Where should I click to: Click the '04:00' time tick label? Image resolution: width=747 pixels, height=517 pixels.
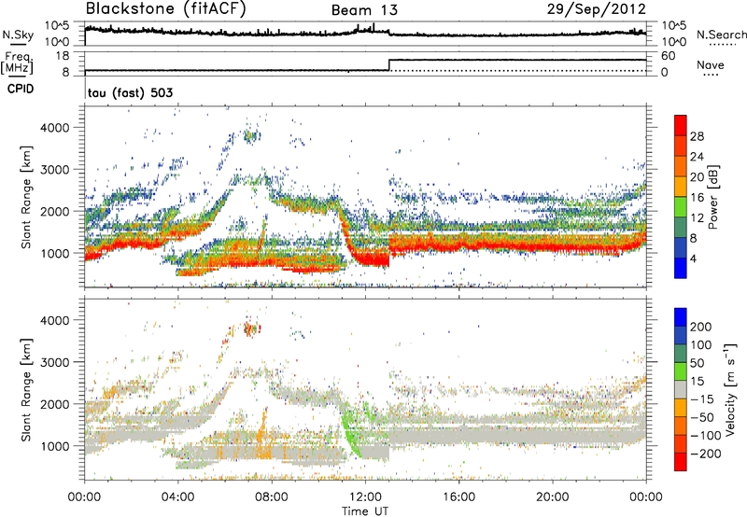(x=178, y=497)
